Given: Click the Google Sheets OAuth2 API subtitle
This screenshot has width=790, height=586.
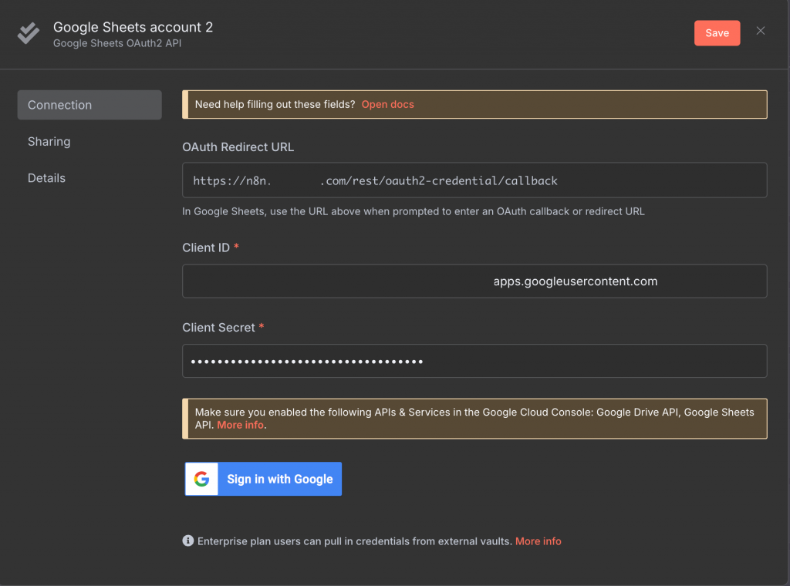Looking at the screenshot, I should 117,44.
